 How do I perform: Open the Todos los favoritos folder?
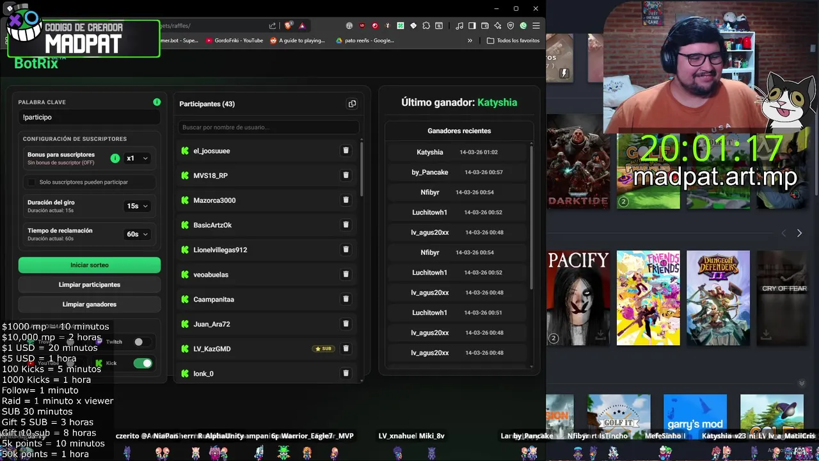(513, 40)
